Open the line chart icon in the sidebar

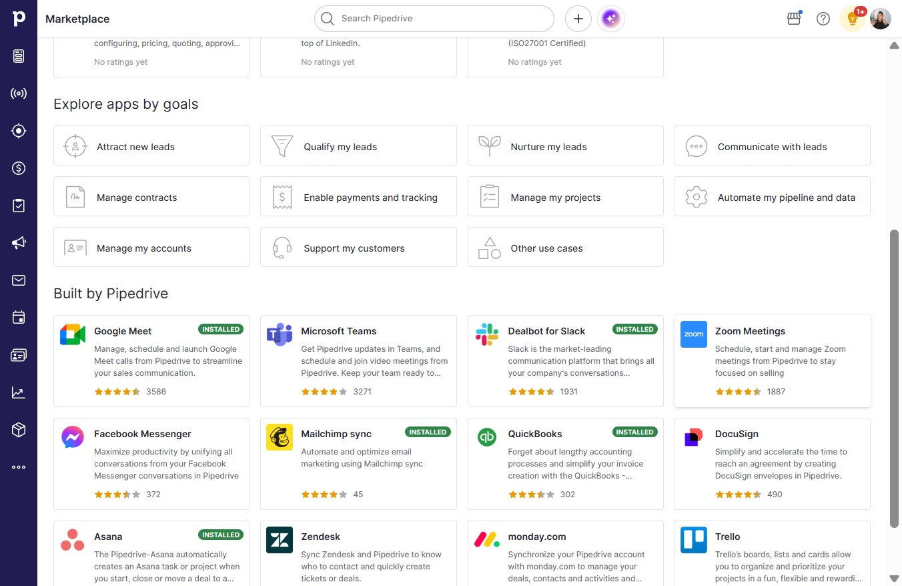click(19, 392)
